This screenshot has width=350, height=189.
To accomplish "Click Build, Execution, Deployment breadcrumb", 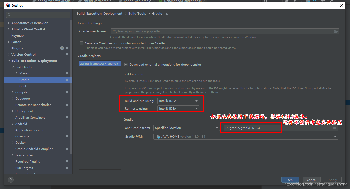I will 99,13.
